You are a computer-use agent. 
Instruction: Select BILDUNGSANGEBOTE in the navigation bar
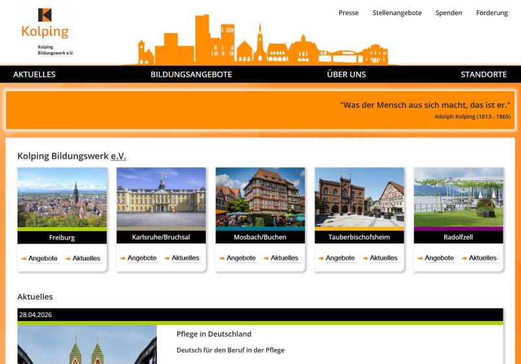point(191,74)
